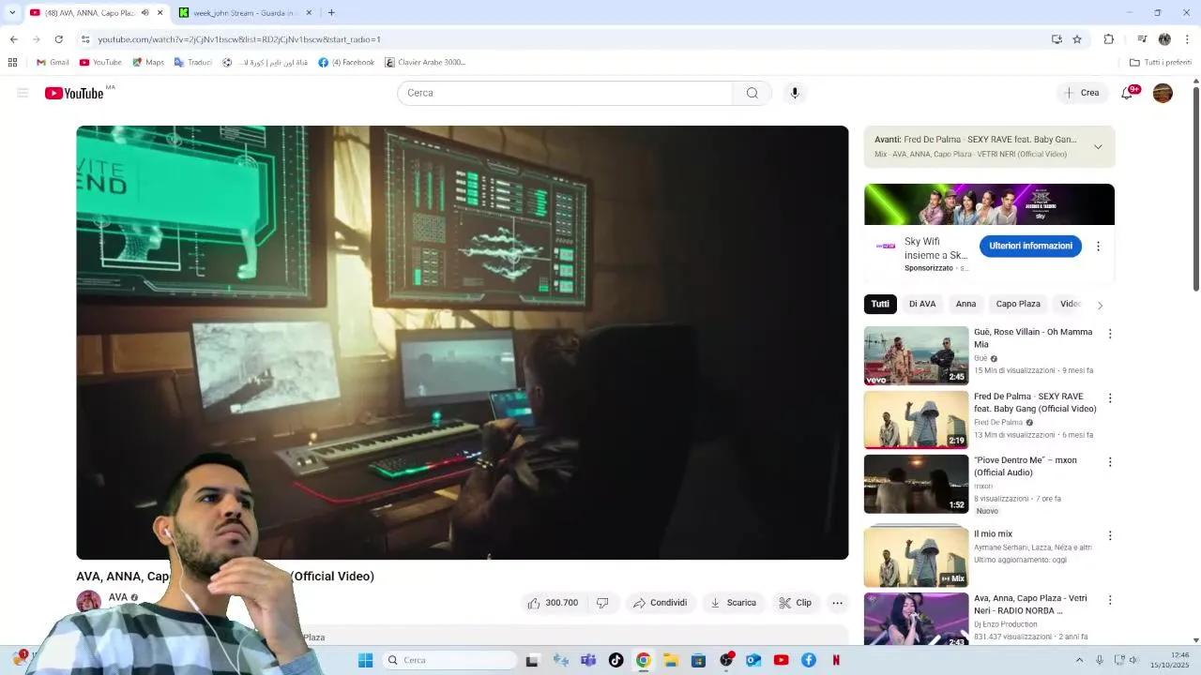Open the apps grid in bookmarks bar

(x=12, y=63)
